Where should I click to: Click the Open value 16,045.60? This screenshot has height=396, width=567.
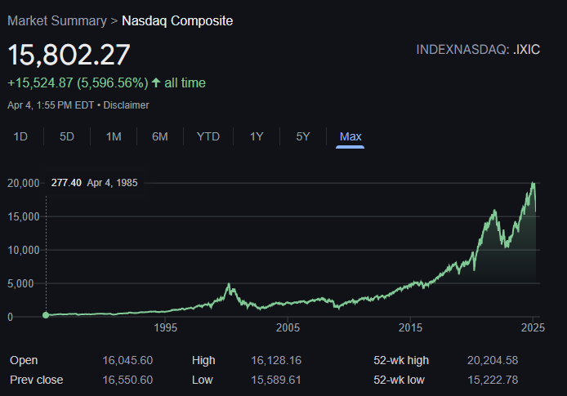tap(127, 360)
